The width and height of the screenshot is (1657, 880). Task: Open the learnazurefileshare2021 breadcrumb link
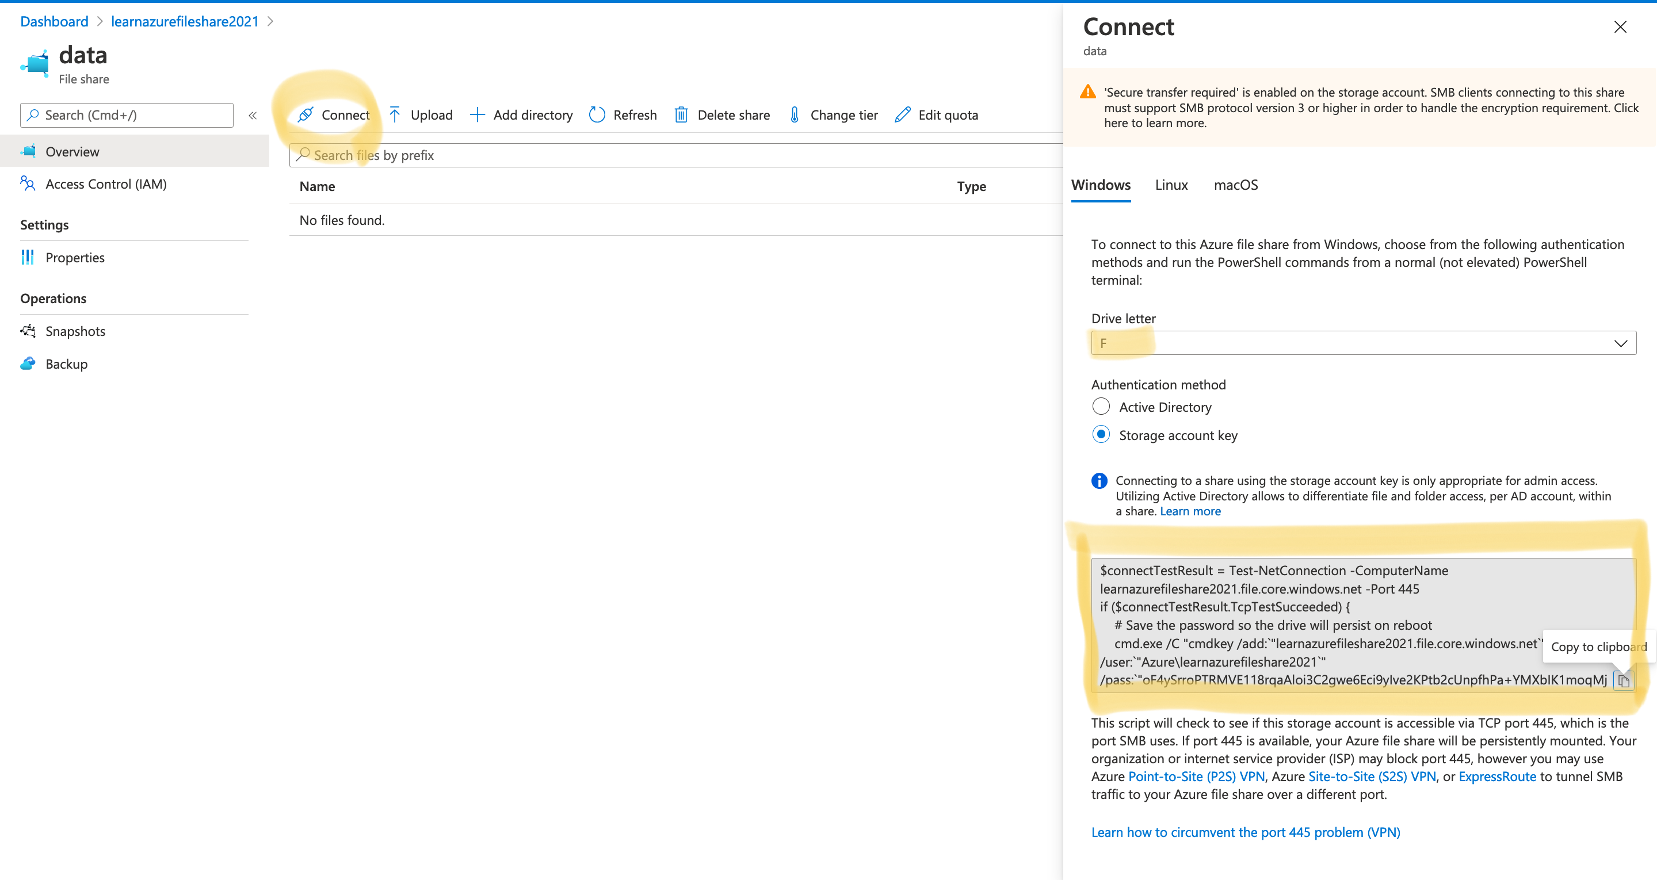pos(185,21)
